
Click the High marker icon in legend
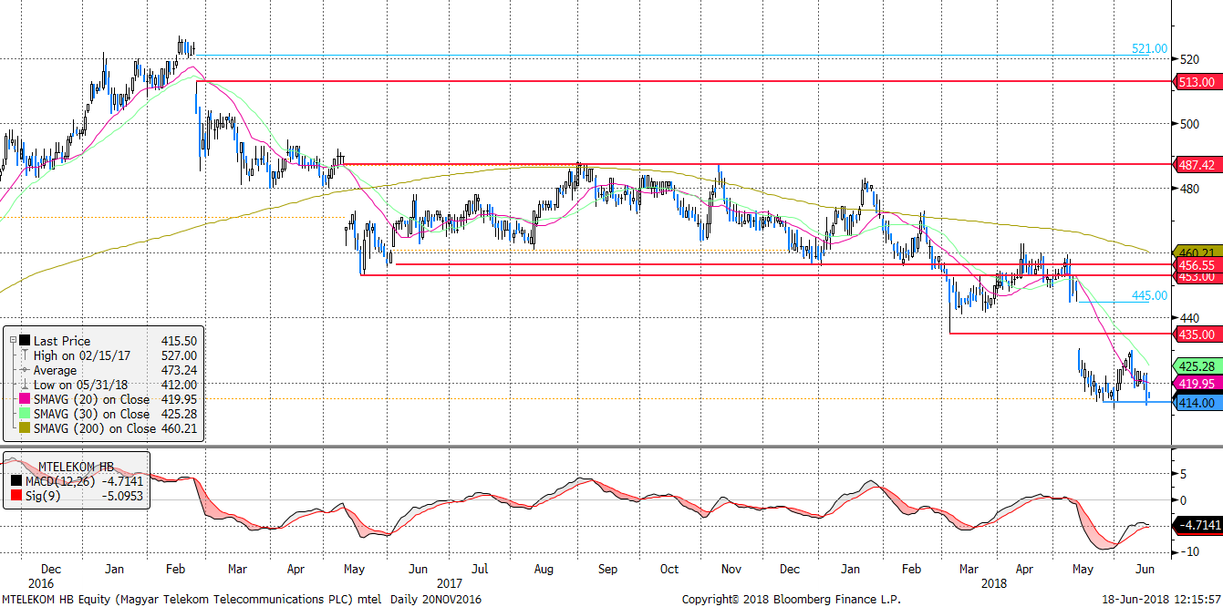[x=25, y=355]
